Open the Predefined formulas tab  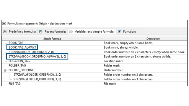pos(20,32)
